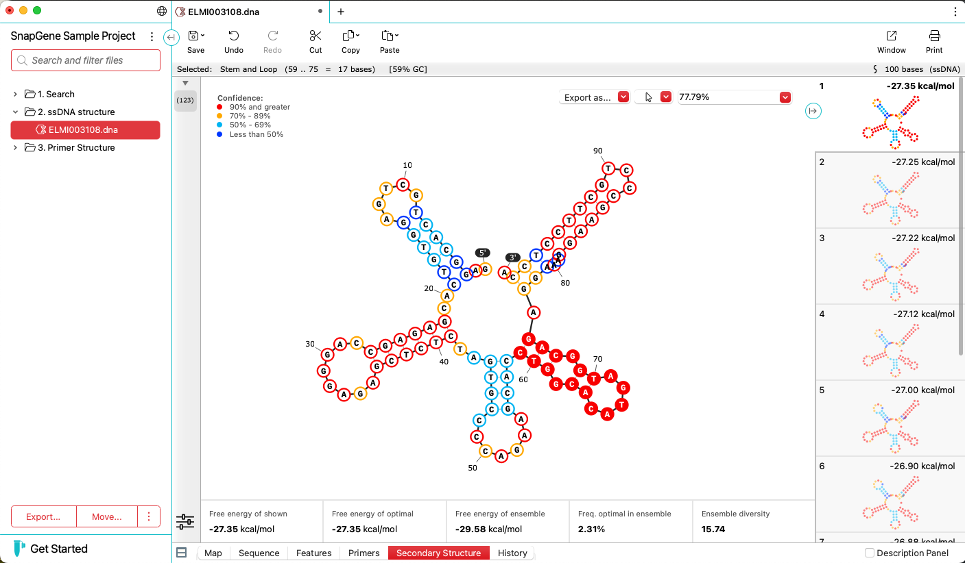Click the Get Started test tube icon
Viewport: 965px width, 563px height.
tap(19, 549)
